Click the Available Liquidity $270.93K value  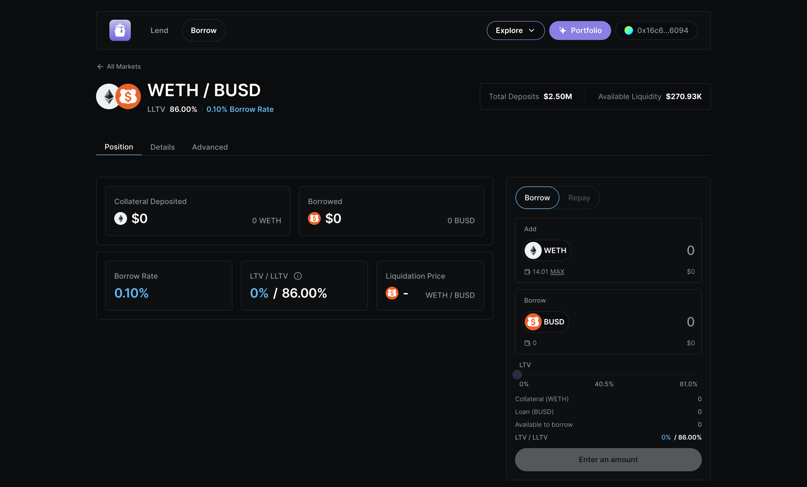(x=683, y=96)
